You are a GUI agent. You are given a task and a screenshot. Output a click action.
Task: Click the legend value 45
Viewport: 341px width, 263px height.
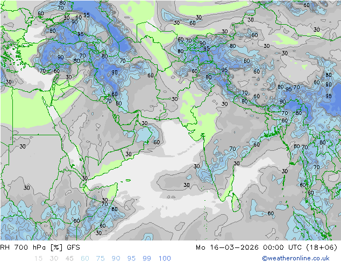[69, 259]
